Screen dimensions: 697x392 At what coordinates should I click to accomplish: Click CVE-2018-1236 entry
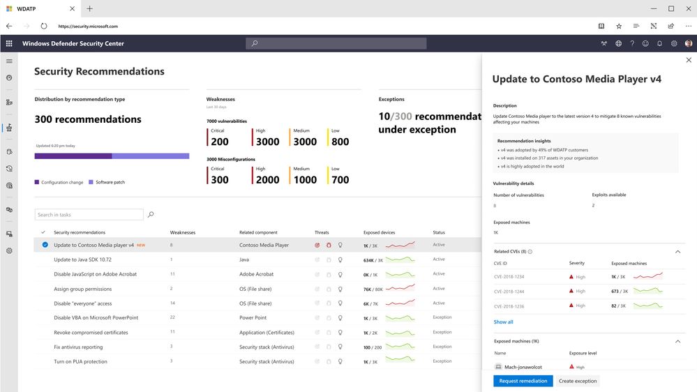(509, 306)
